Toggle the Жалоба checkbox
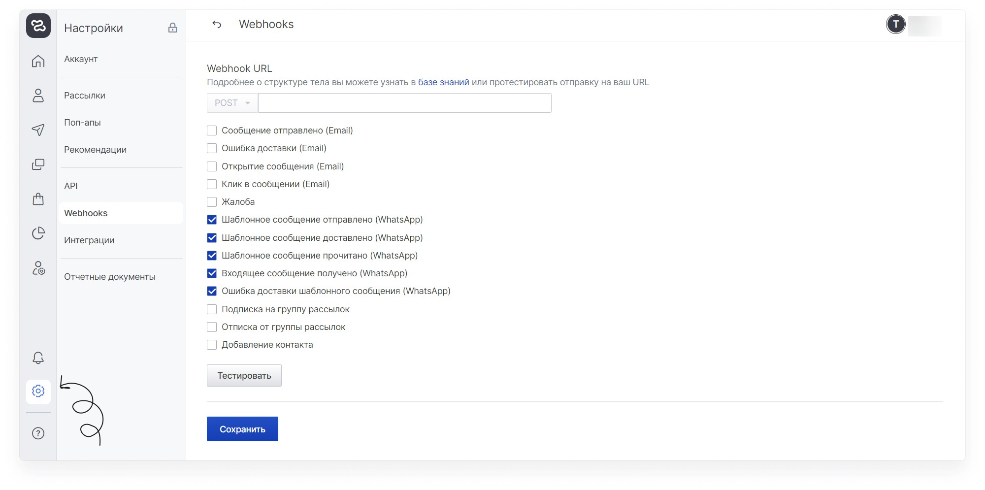Screen dimensions: 985x490 (x=212, y=202)
